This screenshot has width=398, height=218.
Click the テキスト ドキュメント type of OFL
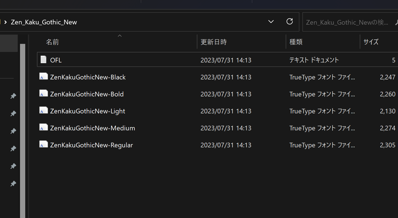coord(314,60)
